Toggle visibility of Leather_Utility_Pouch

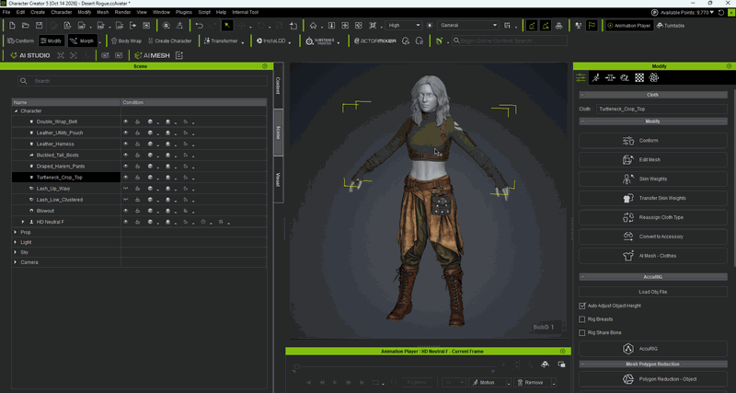click(x=126, y=133)
